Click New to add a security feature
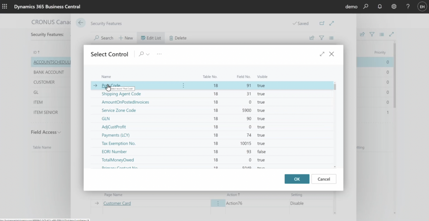The image size is (429, 221). 126,38
